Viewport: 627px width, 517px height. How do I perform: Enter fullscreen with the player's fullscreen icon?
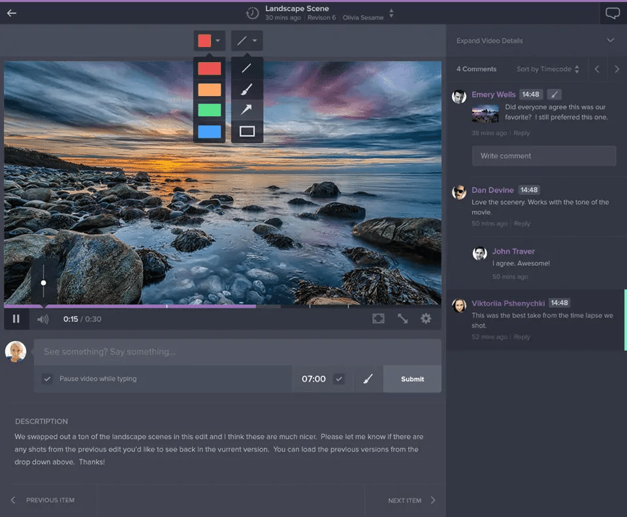pos(378,318)
